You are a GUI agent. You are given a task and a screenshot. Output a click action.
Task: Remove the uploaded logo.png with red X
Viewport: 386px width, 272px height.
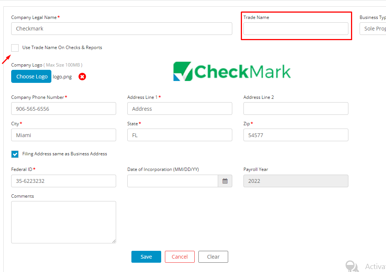click(x=82, y=77)
